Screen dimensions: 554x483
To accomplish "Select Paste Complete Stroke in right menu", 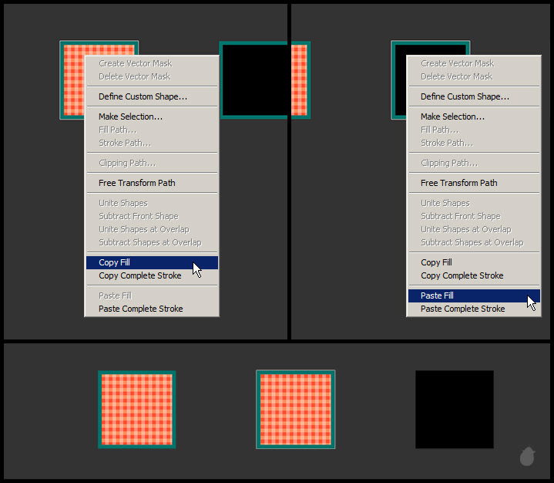I will click(x=474, y=309).
